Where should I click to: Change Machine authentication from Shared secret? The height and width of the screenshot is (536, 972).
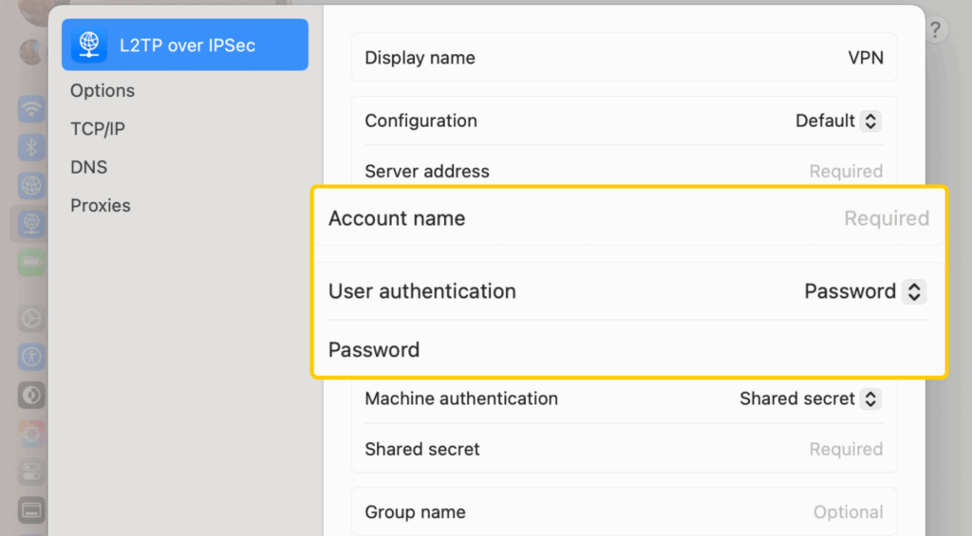(869, 399)
